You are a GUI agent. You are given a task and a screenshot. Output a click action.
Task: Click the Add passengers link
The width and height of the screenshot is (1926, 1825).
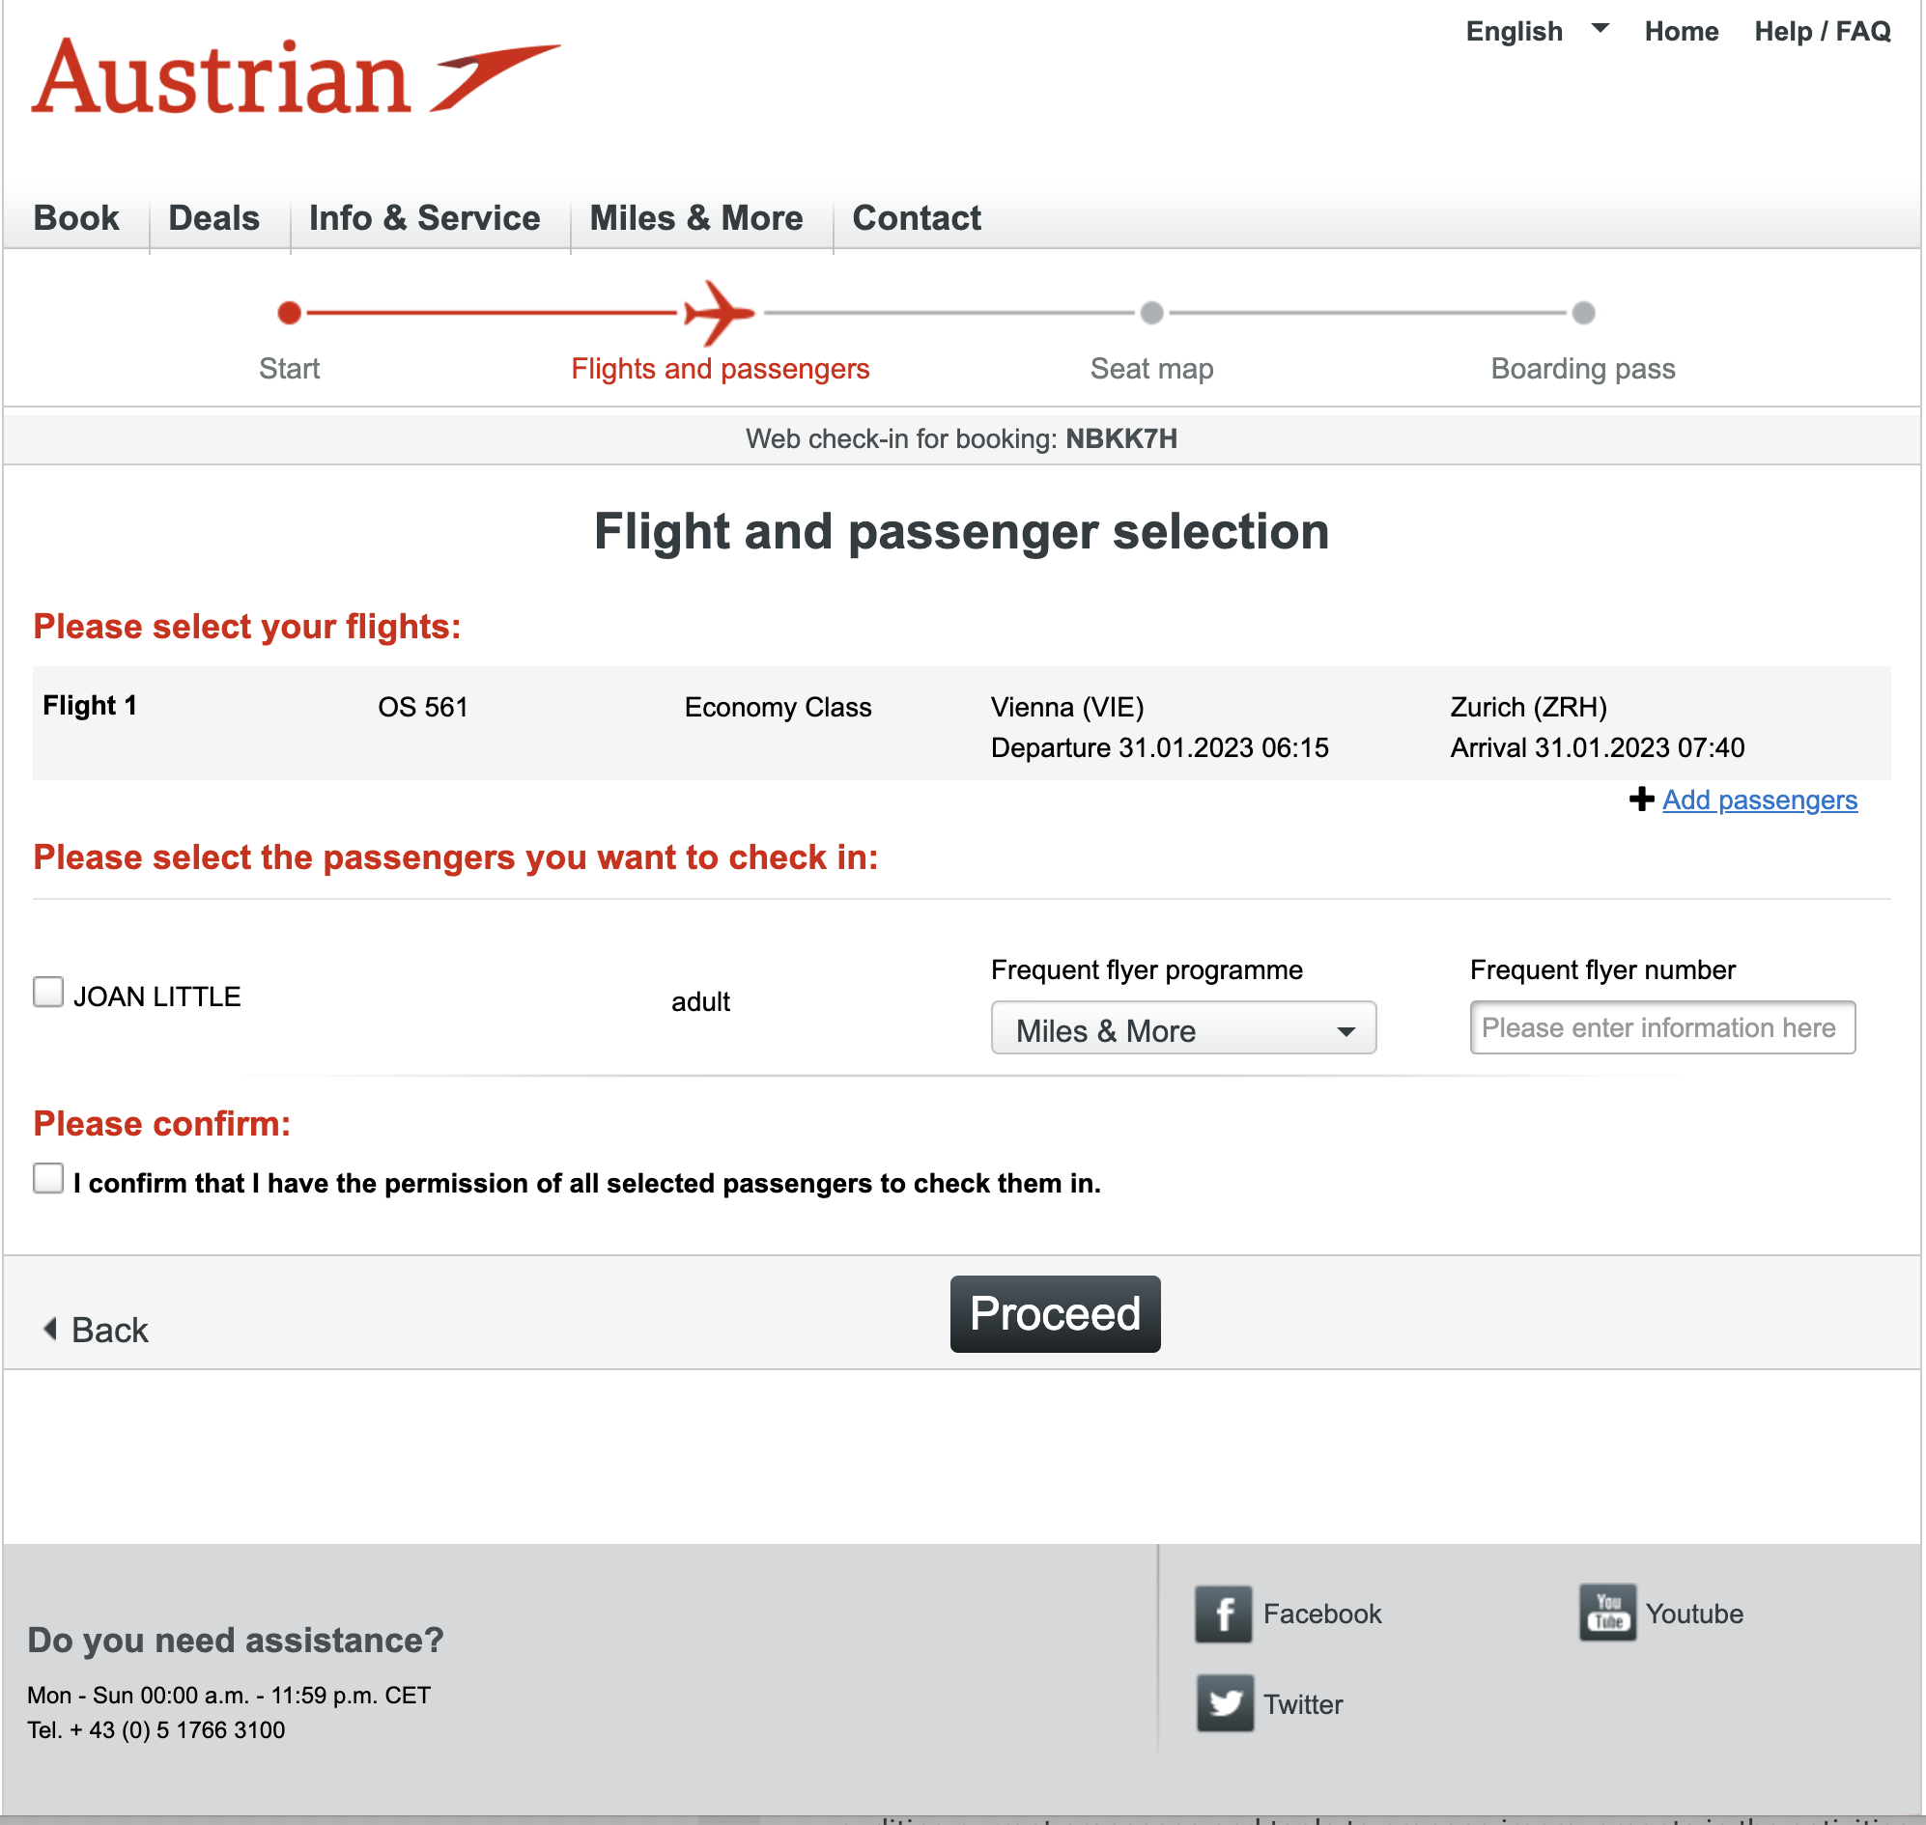coord(1759,800)
